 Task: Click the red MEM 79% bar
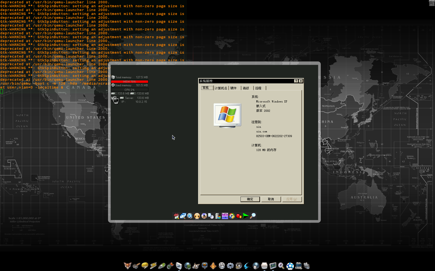point(129,82)
